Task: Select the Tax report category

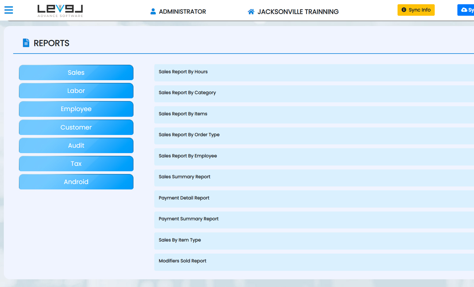Action: click(x=76, y=164)
